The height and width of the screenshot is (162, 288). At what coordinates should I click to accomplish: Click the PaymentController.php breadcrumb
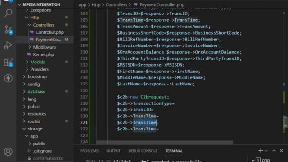[x=162, y=5]
